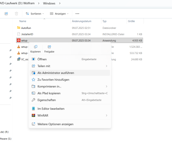Choose Öffnen from the context menu
172x142 pixels.
click(x=70, y=59)
